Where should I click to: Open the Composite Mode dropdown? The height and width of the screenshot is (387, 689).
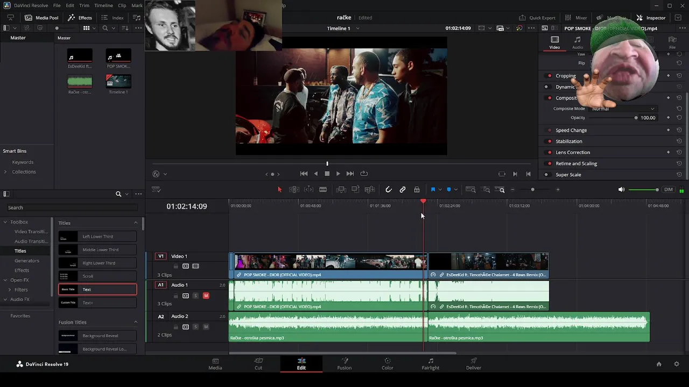pos(623,109)
